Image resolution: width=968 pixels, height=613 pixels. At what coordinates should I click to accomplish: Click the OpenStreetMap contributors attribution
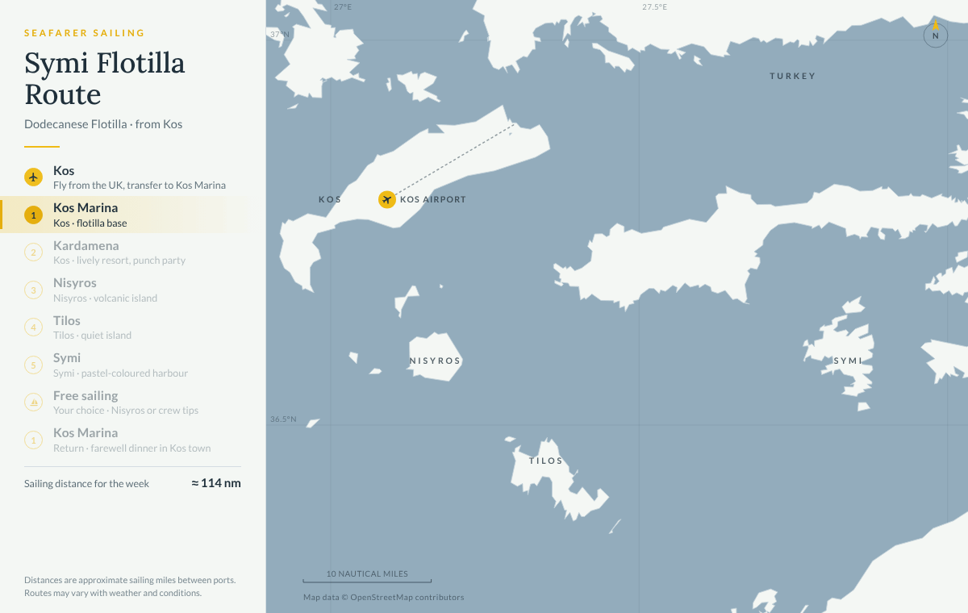pos(384,598)
